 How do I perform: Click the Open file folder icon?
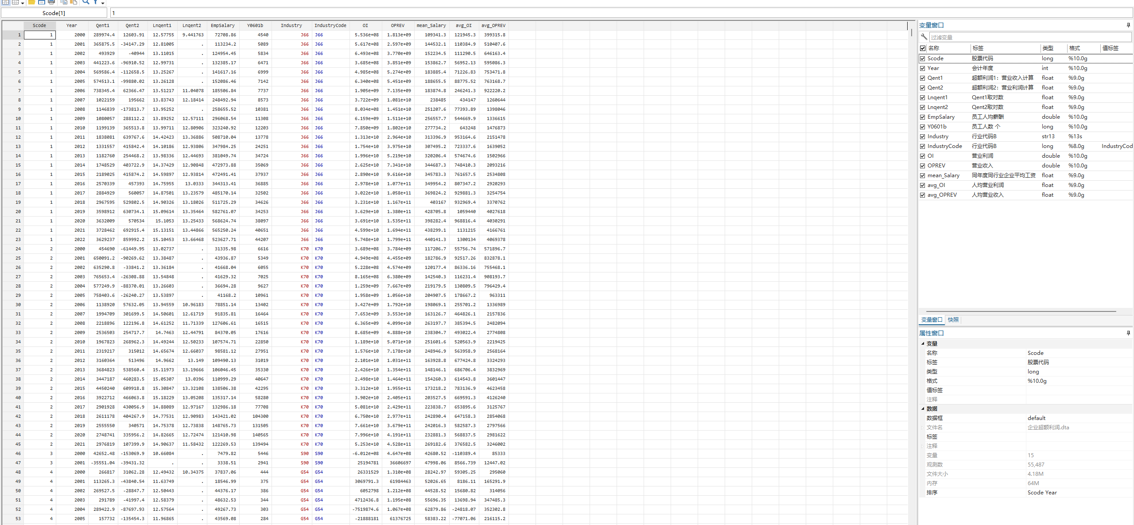(x=32, y=2)
